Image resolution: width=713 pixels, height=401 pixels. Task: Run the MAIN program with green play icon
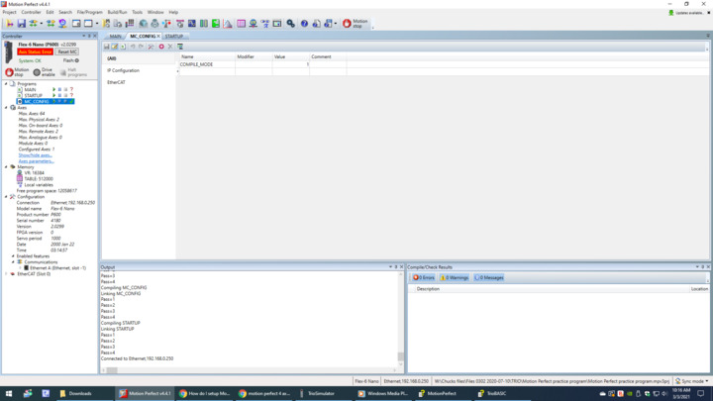point(54,89)
